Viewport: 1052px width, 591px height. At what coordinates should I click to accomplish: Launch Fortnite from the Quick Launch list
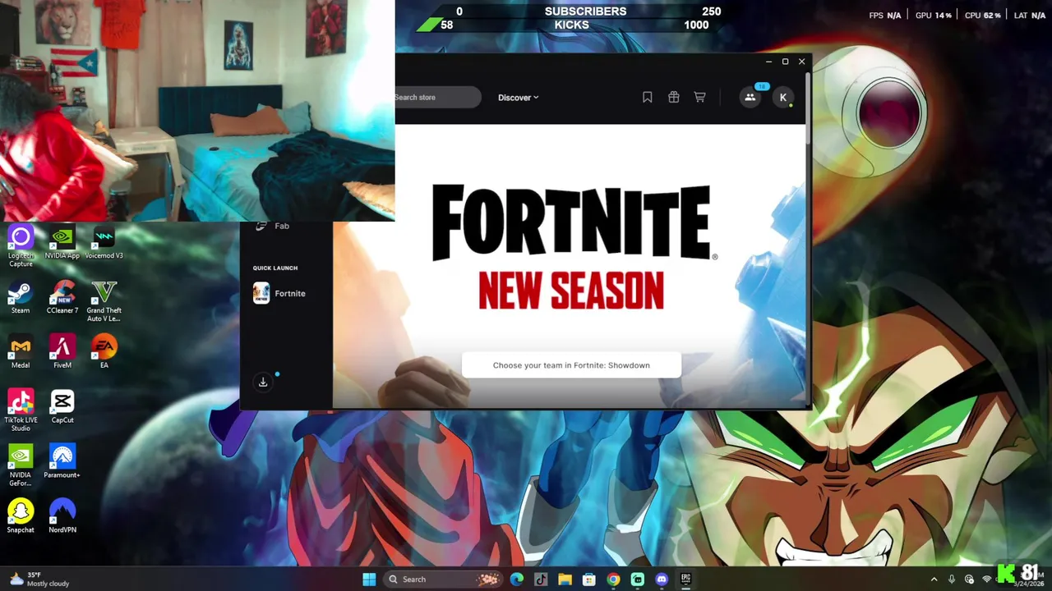(x=279, y=293)
